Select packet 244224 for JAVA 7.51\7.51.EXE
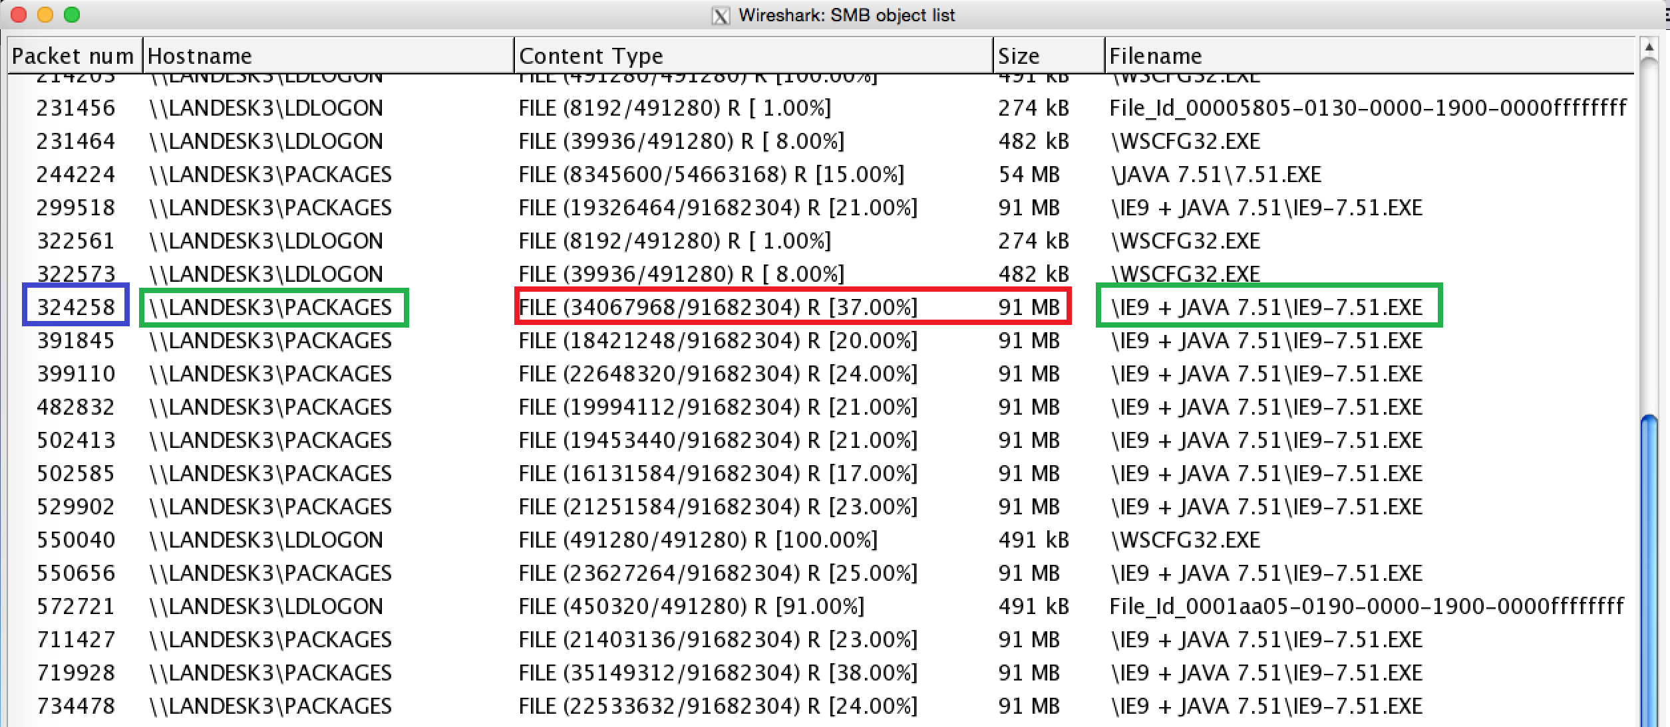This screenshot has width=1670, height=727. pos(75,174)
